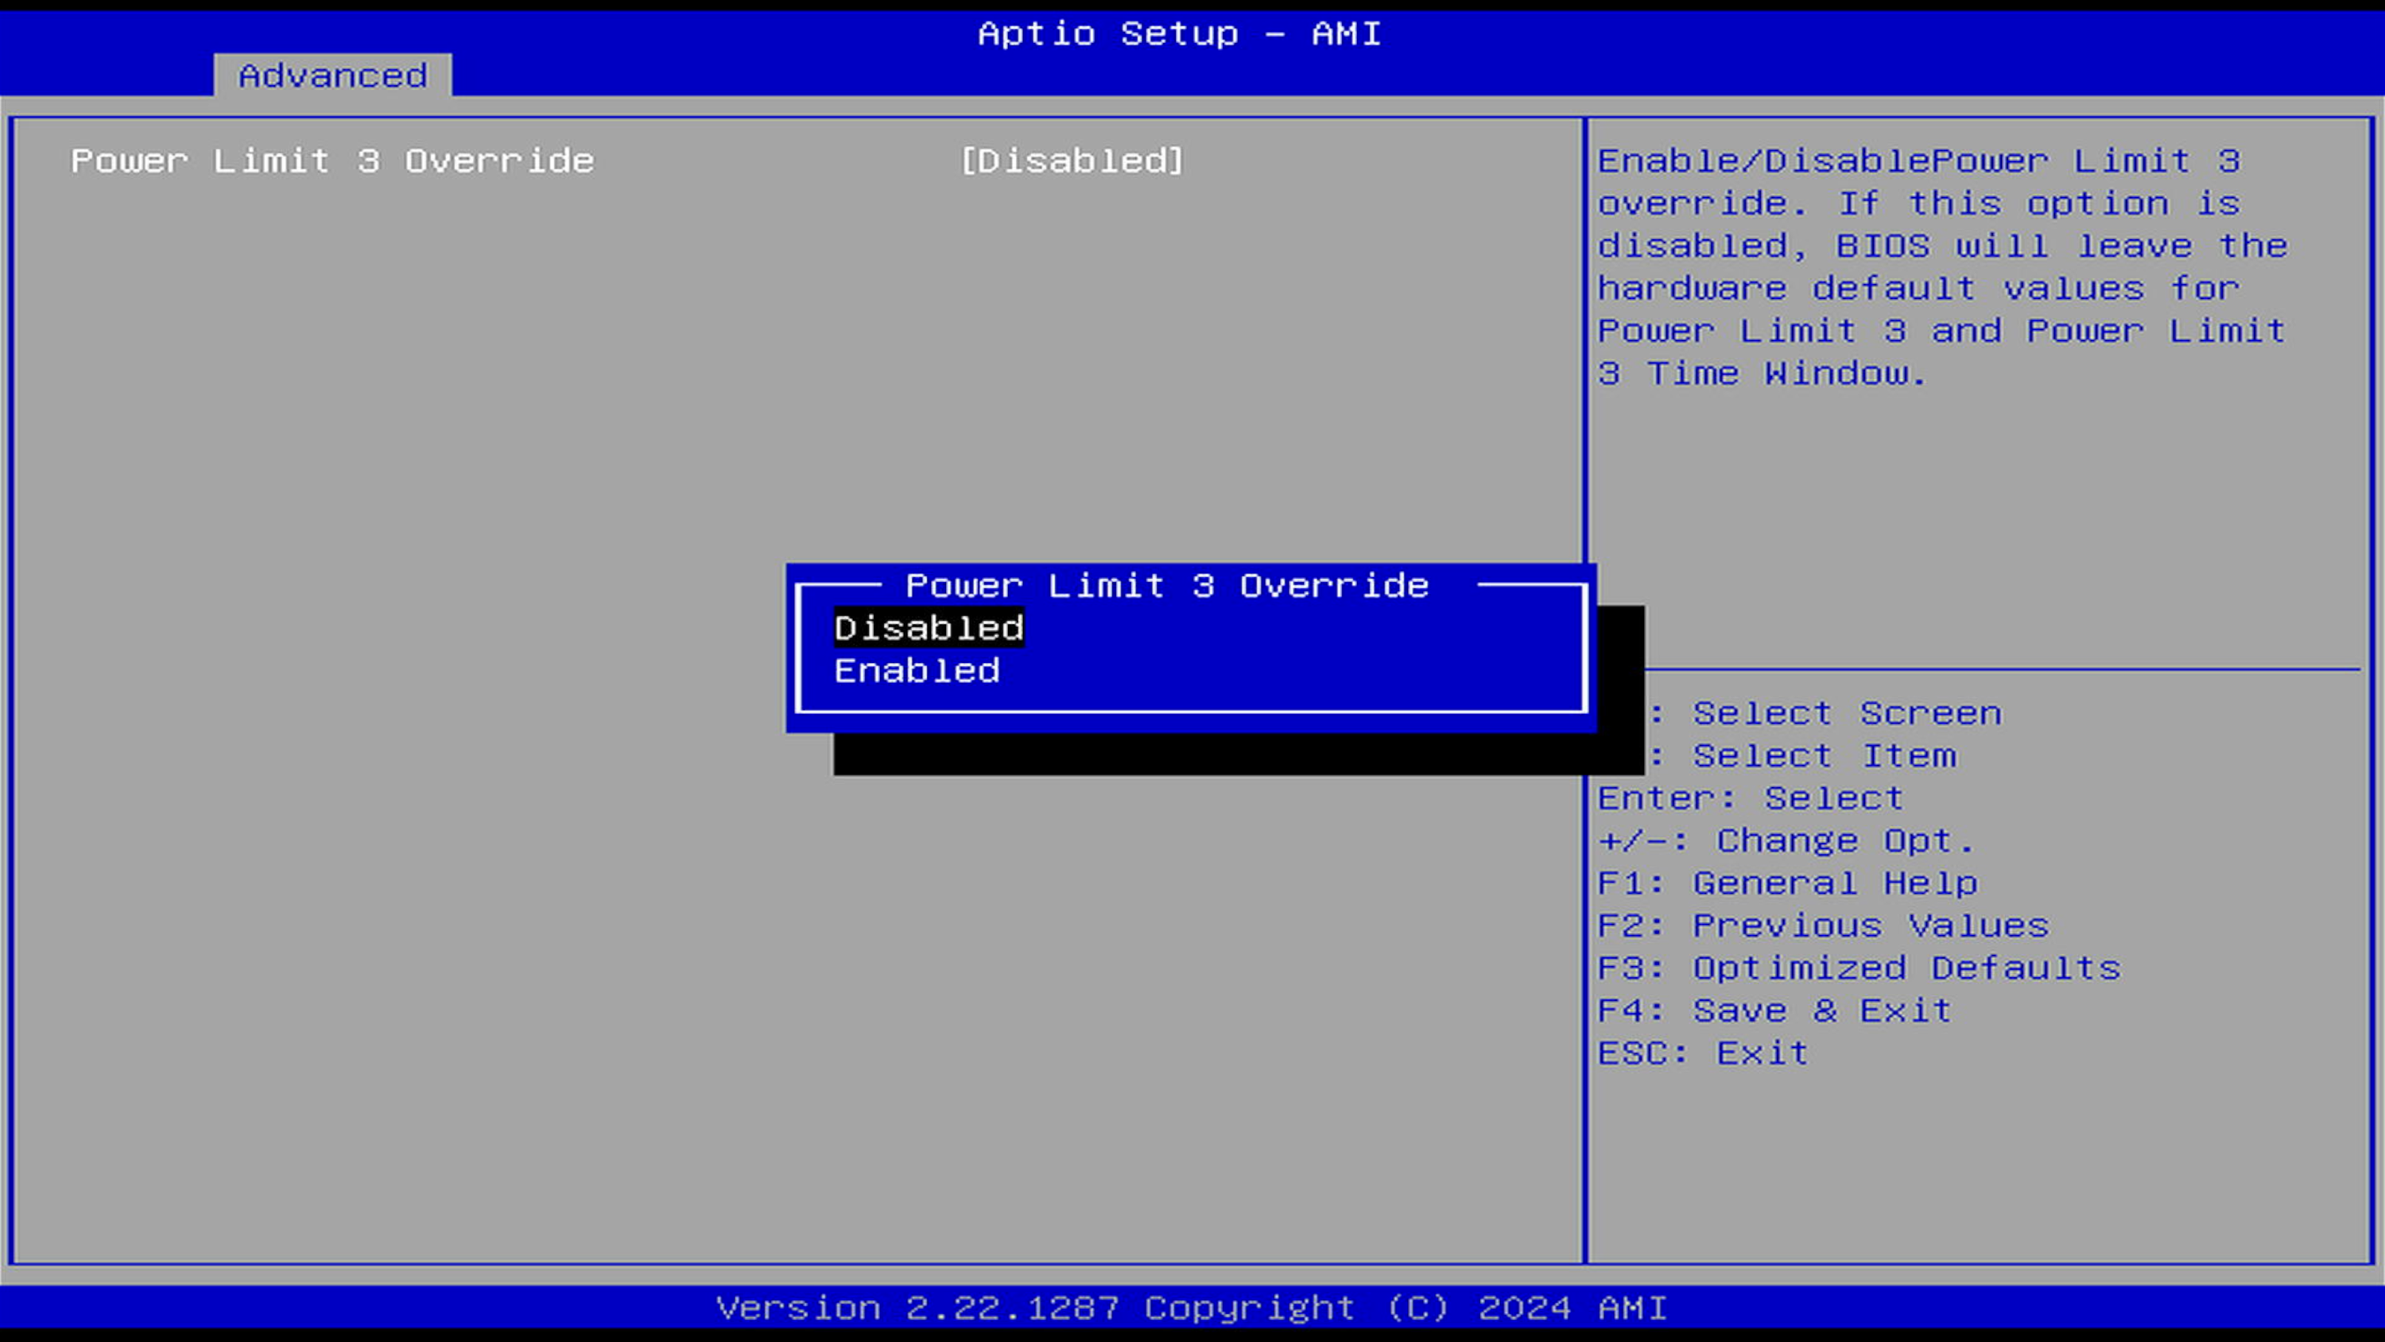The height and width of the screenshot is (1342, 2385).
Task: Choose Enabled in the override popup
Action: click(x=917, y=670)
